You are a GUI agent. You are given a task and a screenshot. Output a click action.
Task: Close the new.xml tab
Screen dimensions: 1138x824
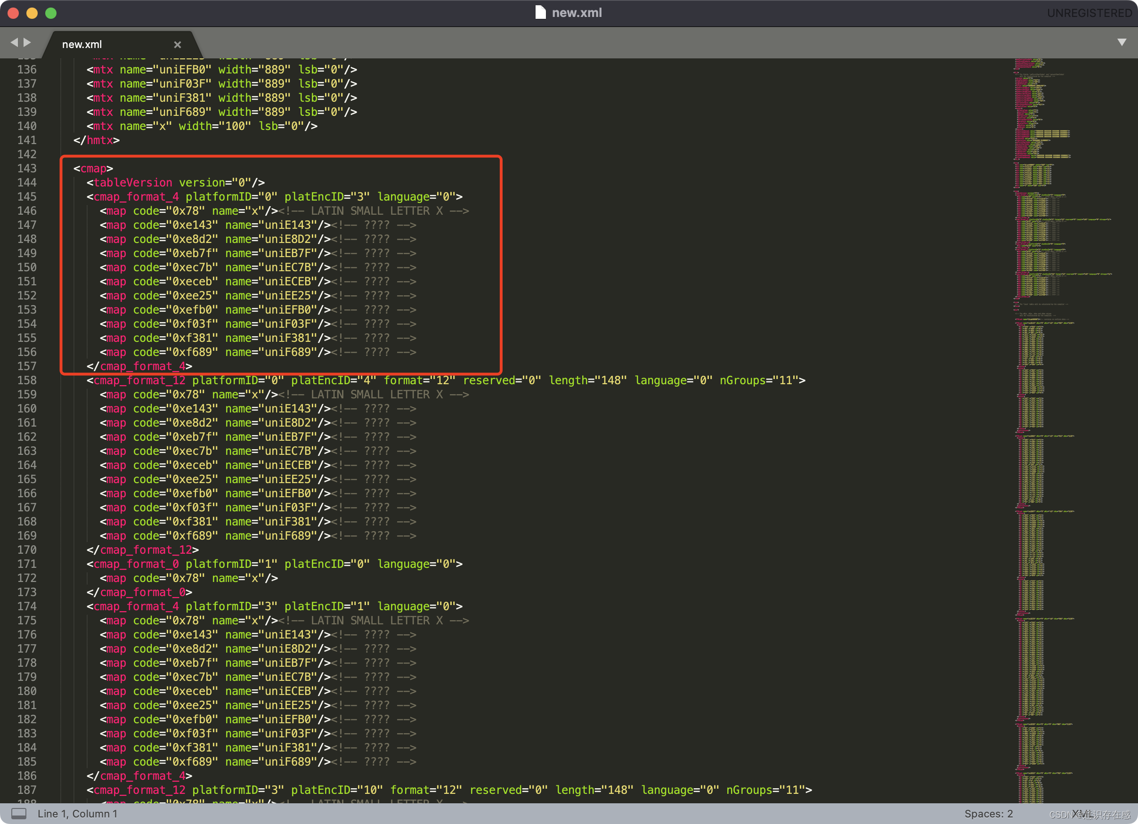[x=177, y=45]
